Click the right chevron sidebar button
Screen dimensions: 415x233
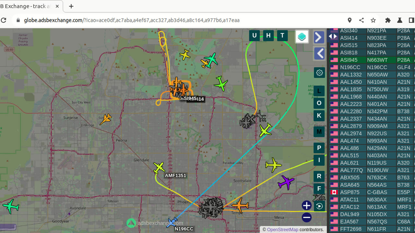[x=319, y=37]
